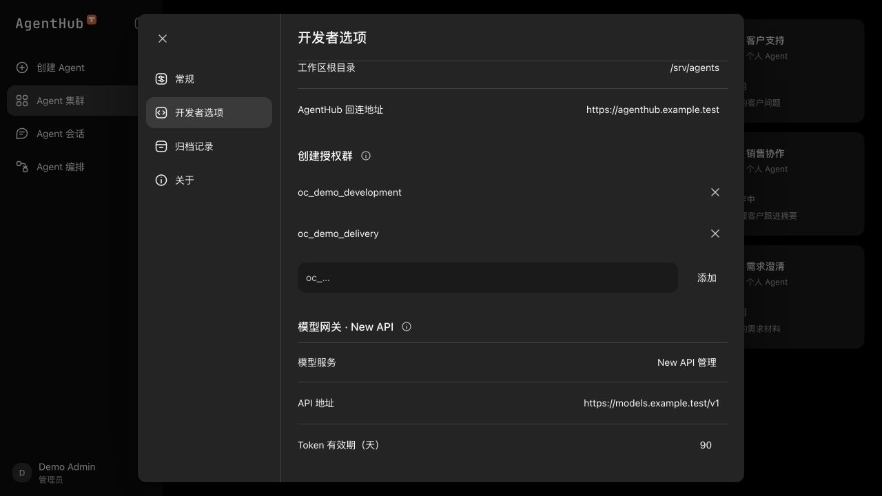Click the https://agenthub.example.test callback address
Screen dimensions: 882x496
(653, 110)
